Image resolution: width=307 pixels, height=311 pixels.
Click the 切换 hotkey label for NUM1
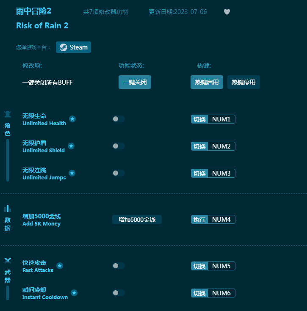(199, 119)
